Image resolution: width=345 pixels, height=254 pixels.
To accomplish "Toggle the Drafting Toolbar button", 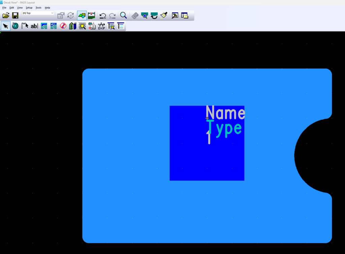I will coord(82,15).
